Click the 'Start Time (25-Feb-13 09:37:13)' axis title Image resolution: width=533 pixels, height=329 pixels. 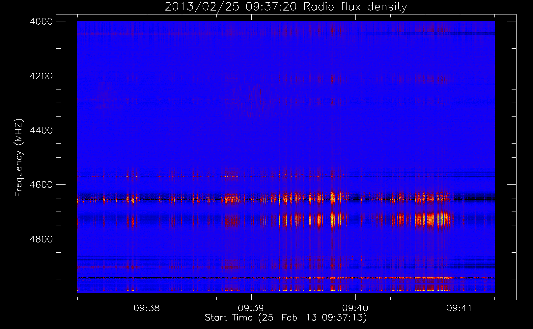[286, 318]
